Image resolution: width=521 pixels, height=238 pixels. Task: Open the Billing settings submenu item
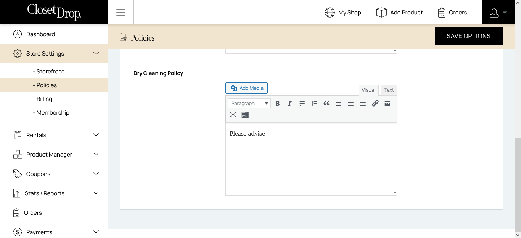[44, 99]
